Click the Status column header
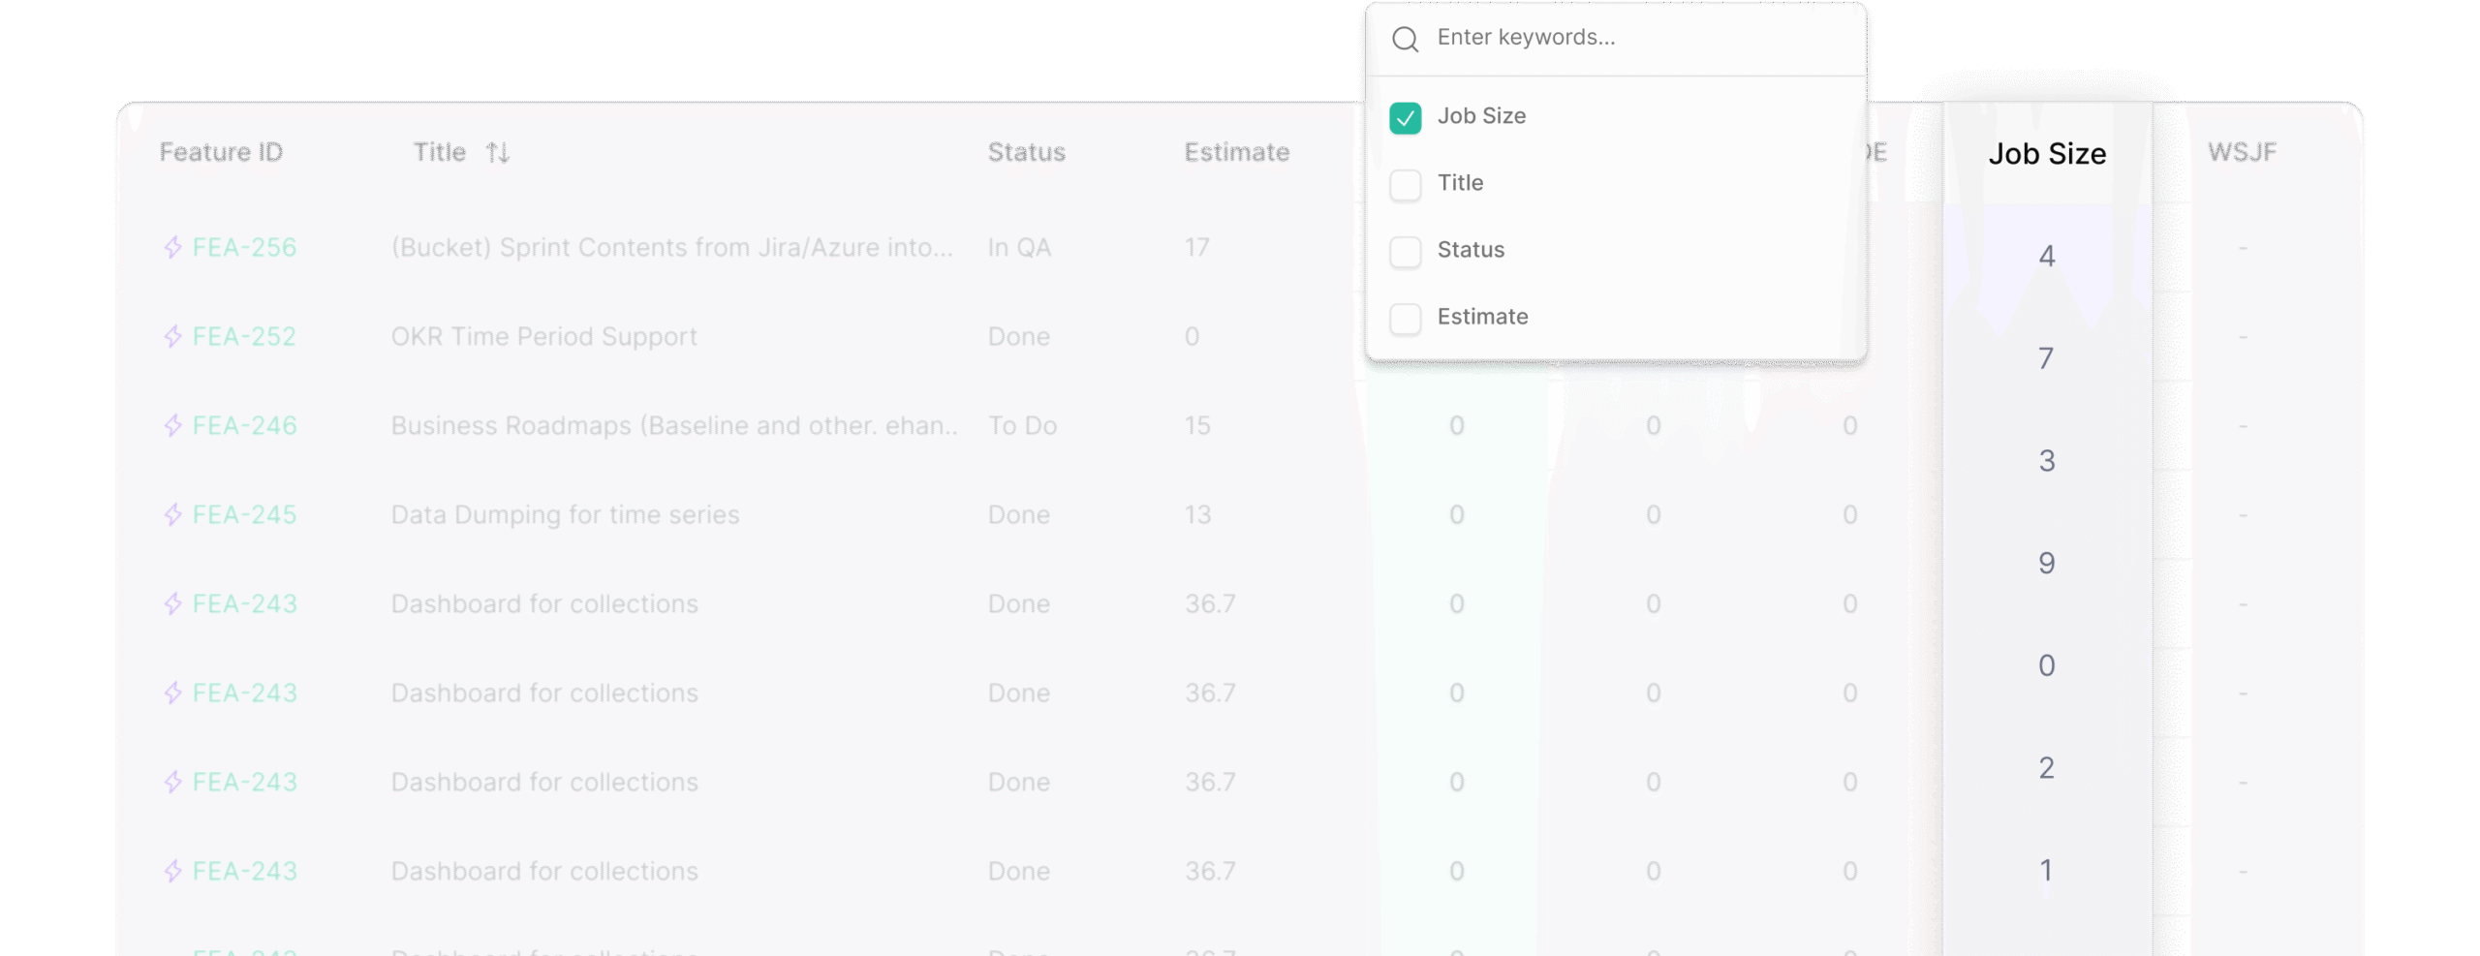2480x956 pixels. 1026,152
